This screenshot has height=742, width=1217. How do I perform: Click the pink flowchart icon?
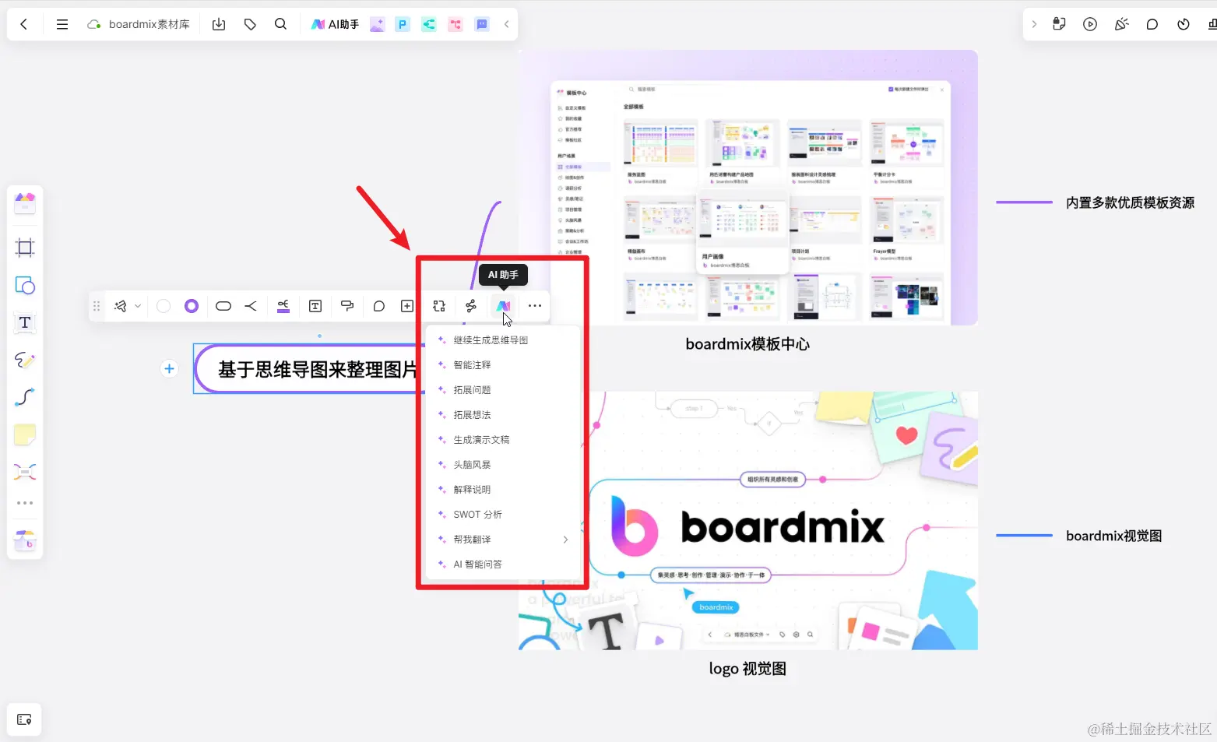click(455, 24)
